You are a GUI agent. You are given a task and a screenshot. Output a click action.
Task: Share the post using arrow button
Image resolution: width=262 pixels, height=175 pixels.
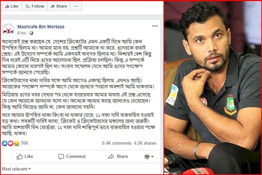[118, 156]
